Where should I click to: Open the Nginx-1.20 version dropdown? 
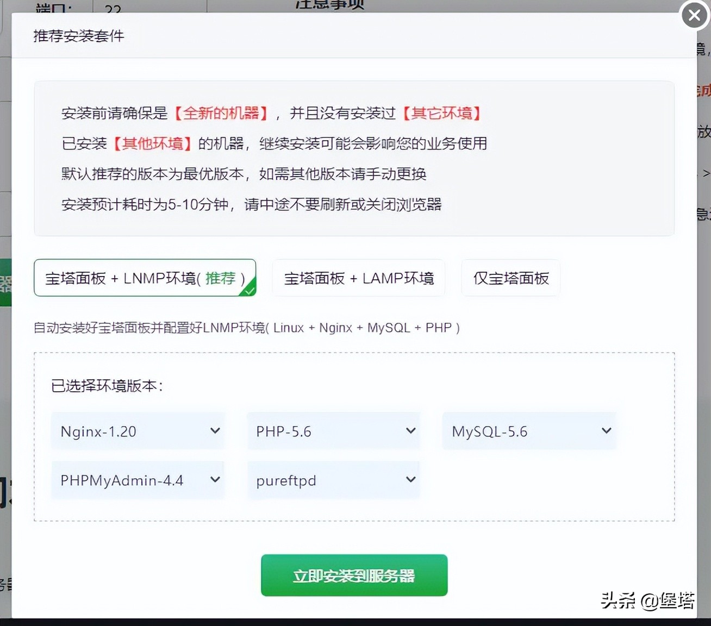click(138, 430)
